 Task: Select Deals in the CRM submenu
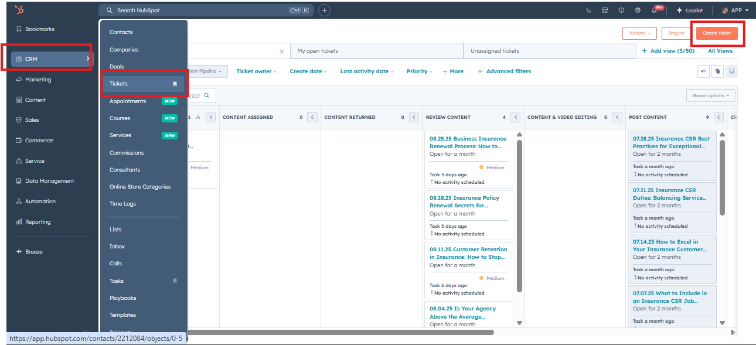(117, 67)
